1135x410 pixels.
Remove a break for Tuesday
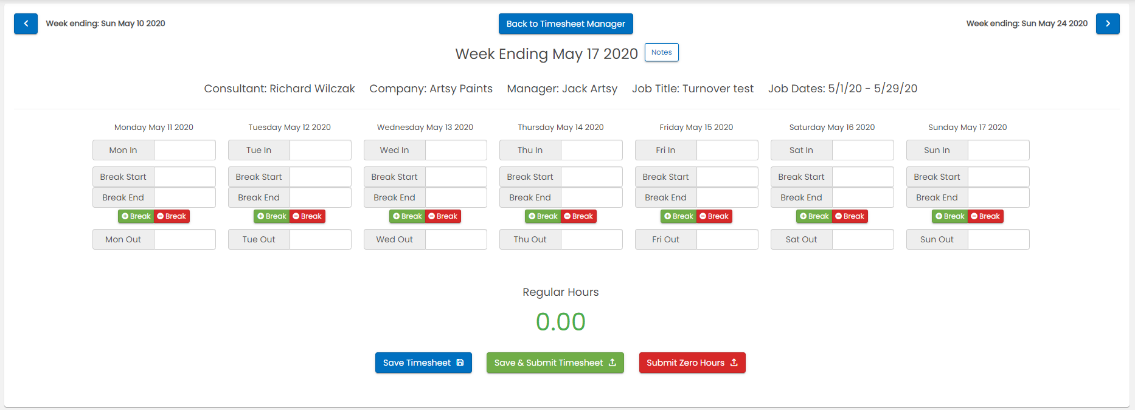click(x=307, y=216)
